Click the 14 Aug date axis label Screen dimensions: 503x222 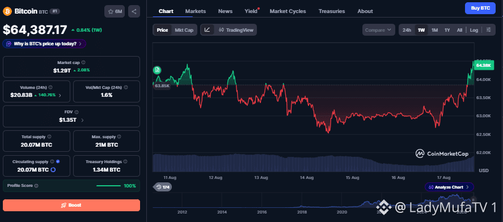tap(307, 177)
